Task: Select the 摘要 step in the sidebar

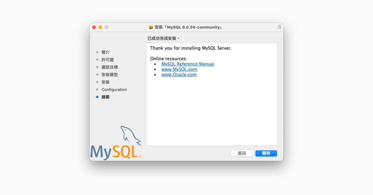Action: pos(105,97)
